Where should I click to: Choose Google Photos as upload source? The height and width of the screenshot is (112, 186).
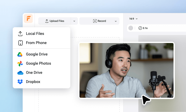42,63
